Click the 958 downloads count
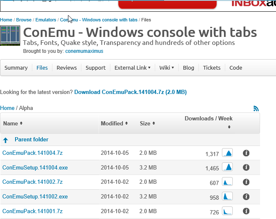276x219 pixels. pos(214,198)
